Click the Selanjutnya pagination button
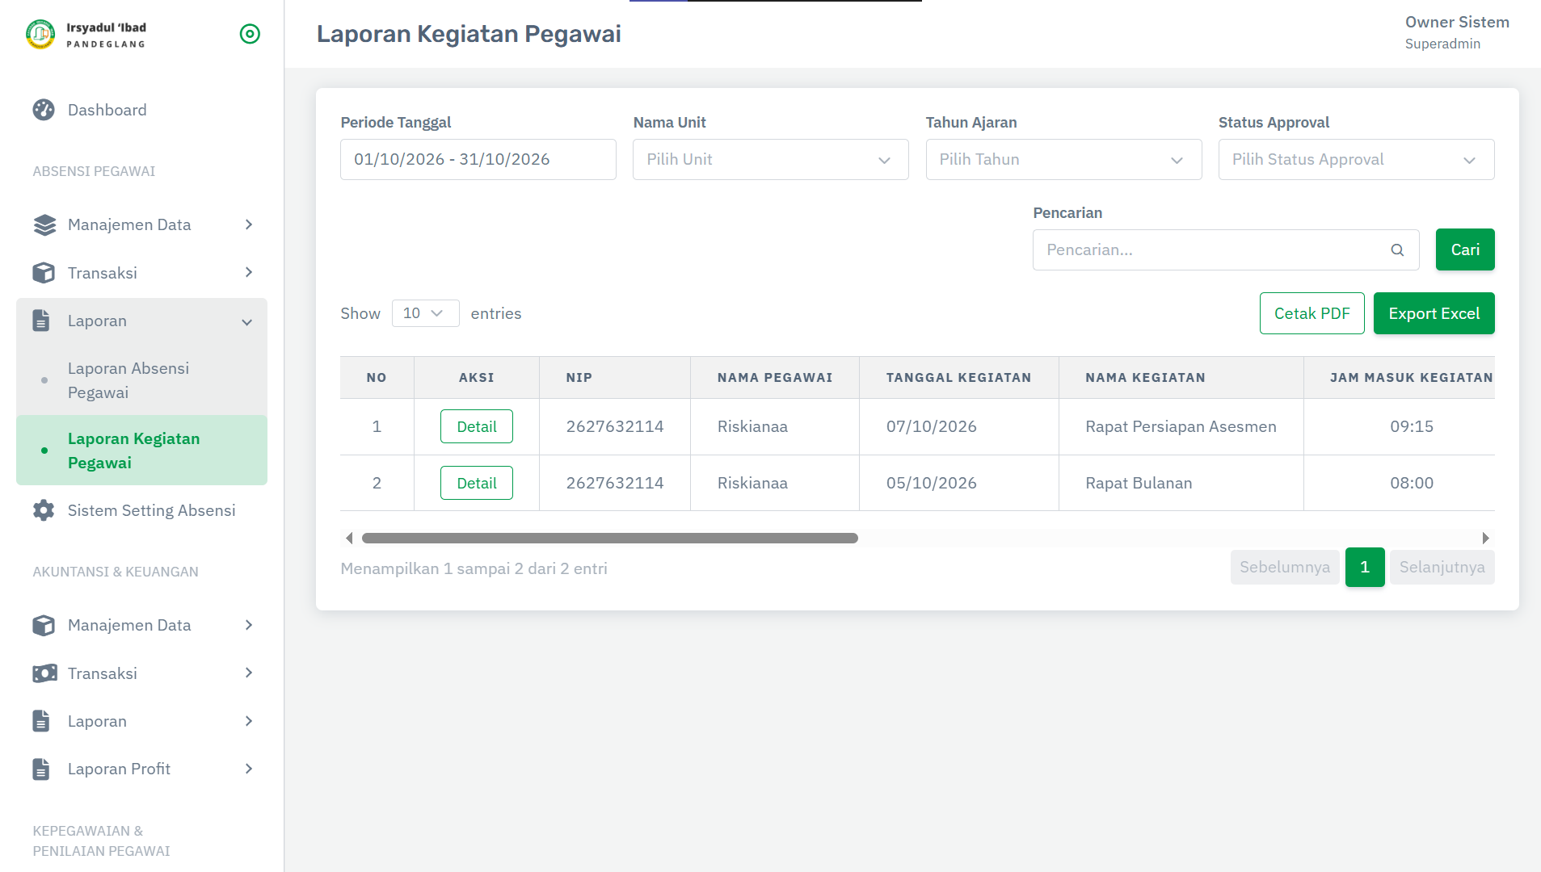This screenshot has height=872, width=1541. tap(1442, 567)
